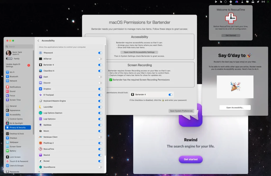The image size is (271, 176).
Task: Click the RescueTime icon in its welcome window
Action: [231, 18]
